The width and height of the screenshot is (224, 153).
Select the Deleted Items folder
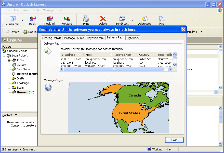[x=27, y=74]
